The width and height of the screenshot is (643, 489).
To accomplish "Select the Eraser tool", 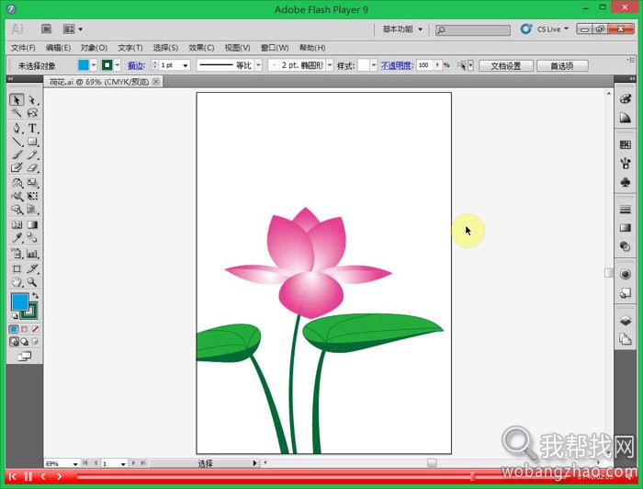I will point(32,167).
